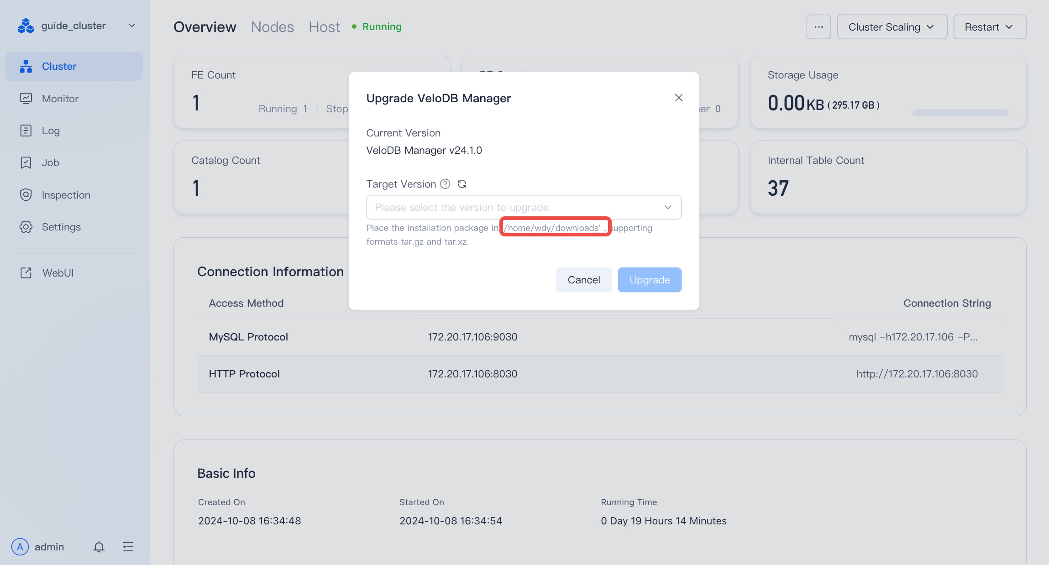Open notifications bell icon
1049x565 pixels.
(x=99, y=547)
